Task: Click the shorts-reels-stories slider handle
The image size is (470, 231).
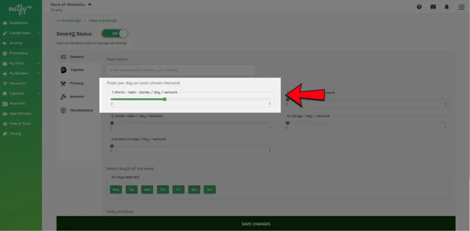Action: 164,99
